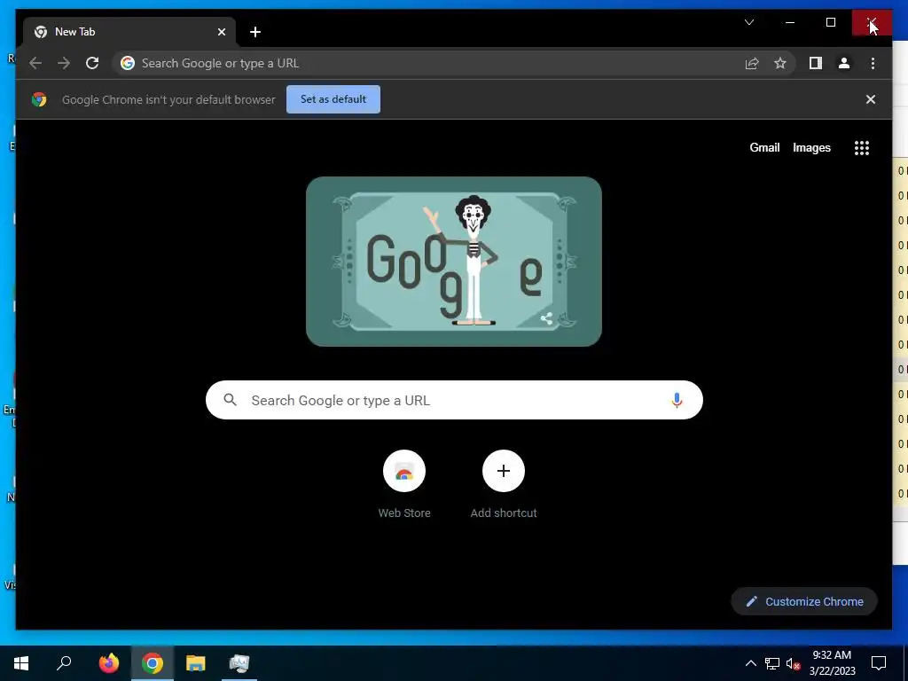Screen dimensions: 908x681
Task: Open the notification center
Action: pos(879,663)
